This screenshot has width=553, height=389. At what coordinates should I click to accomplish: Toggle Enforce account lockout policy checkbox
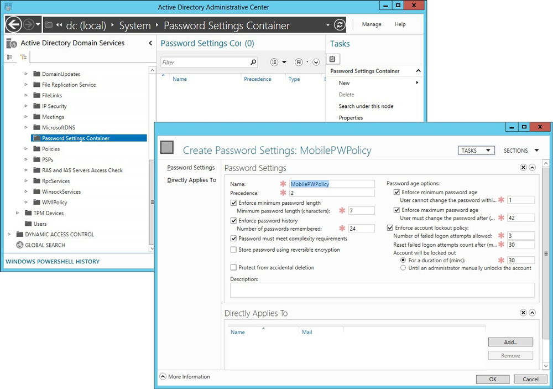(x=390, y=227)
